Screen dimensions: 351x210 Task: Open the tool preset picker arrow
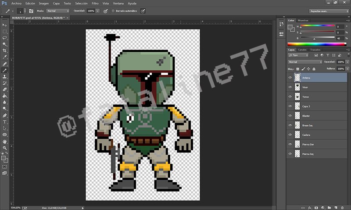click(x=13, y=11)
